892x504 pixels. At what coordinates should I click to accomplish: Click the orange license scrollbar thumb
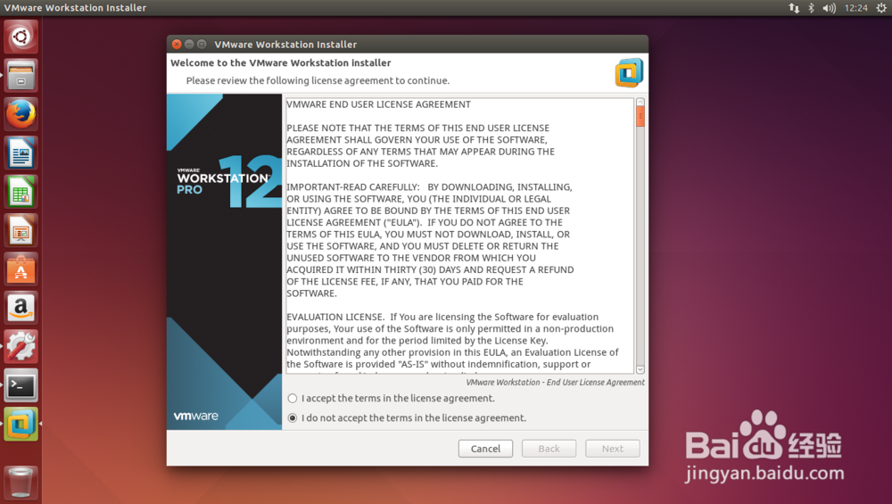click(x=640, y=116)
